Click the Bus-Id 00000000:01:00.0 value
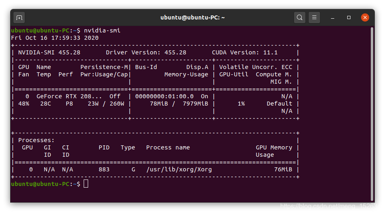 [x=164, y=97]
